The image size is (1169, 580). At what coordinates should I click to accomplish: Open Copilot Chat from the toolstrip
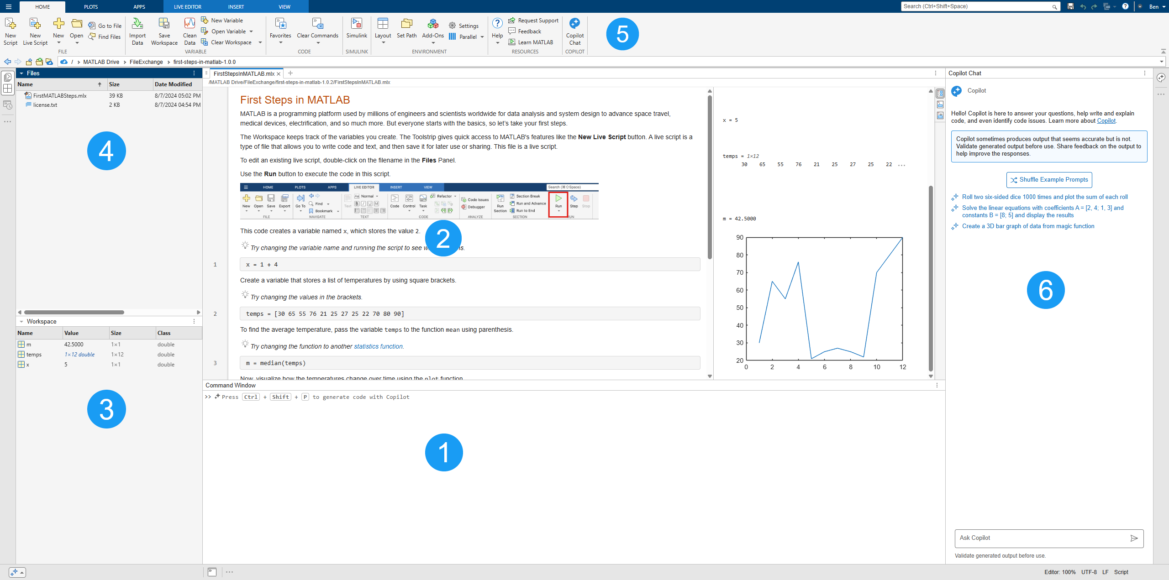click(574, 31)
